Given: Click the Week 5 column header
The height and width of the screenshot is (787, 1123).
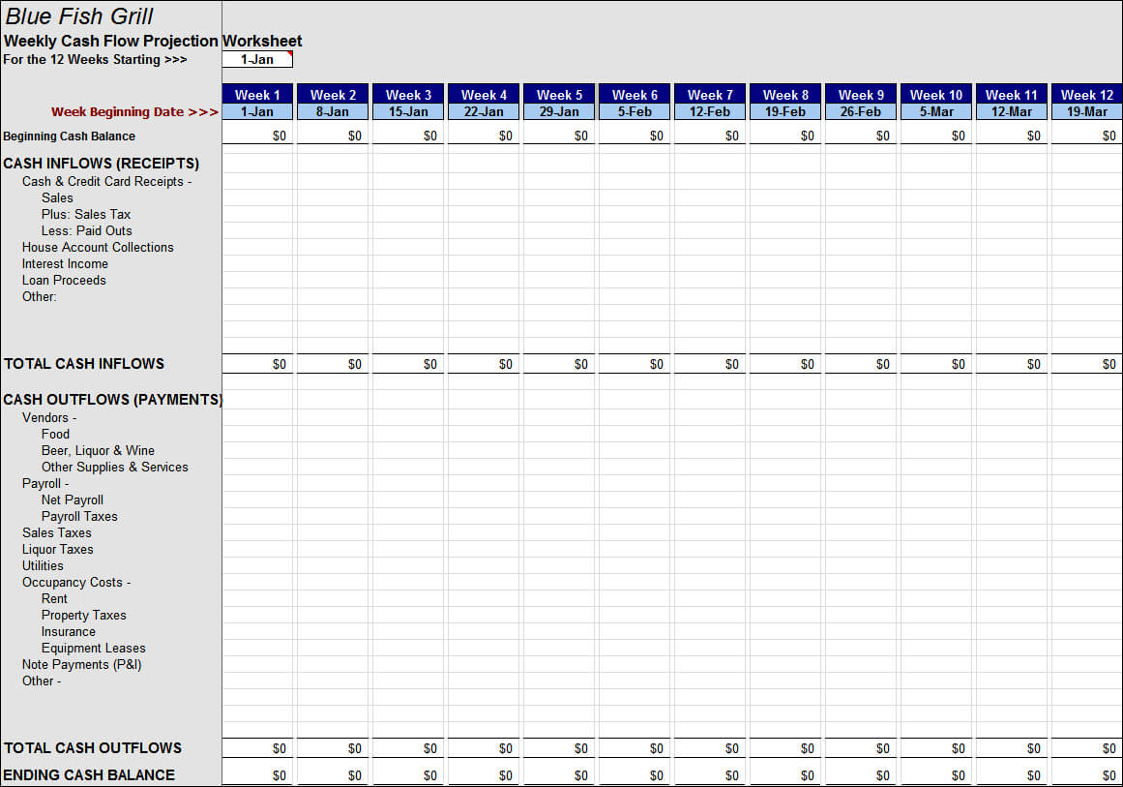Looking at the screenshot, I should coord(559,95).
